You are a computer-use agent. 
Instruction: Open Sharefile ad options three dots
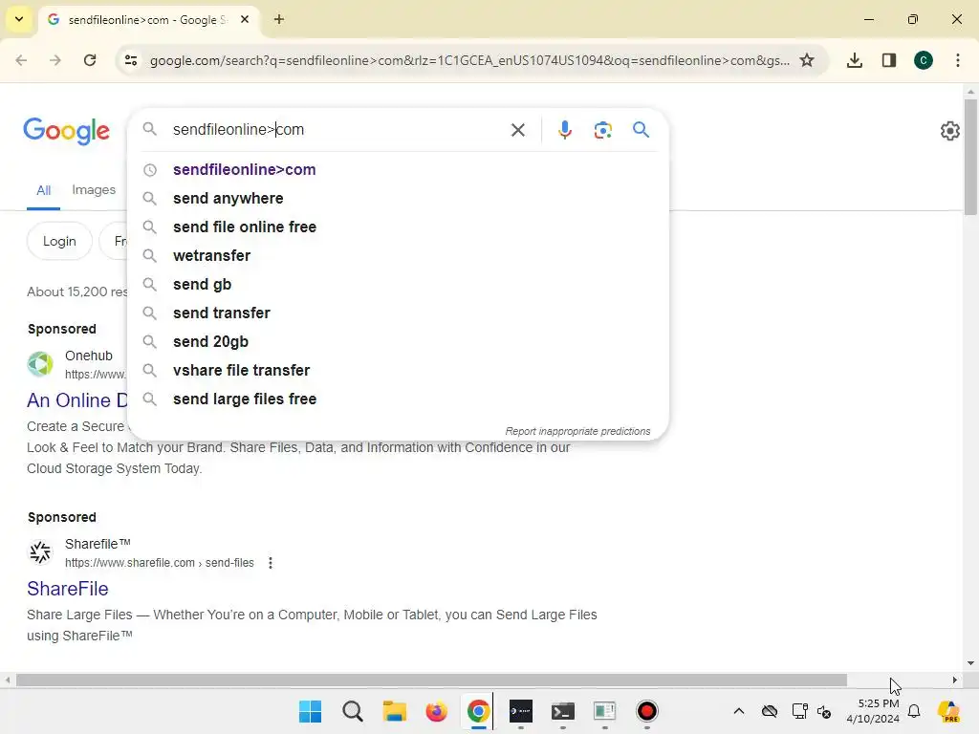271,563
